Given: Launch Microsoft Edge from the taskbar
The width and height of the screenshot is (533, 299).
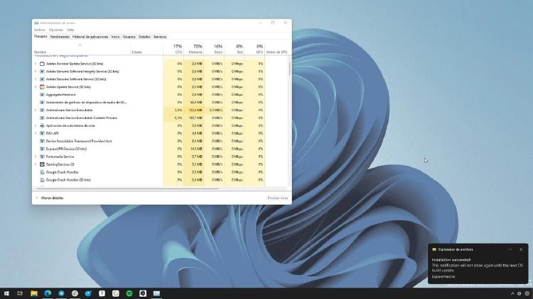Looking at the screenshot, I should click(x=48, y=293).
